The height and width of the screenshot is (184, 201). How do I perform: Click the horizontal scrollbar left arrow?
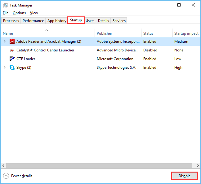3,165
